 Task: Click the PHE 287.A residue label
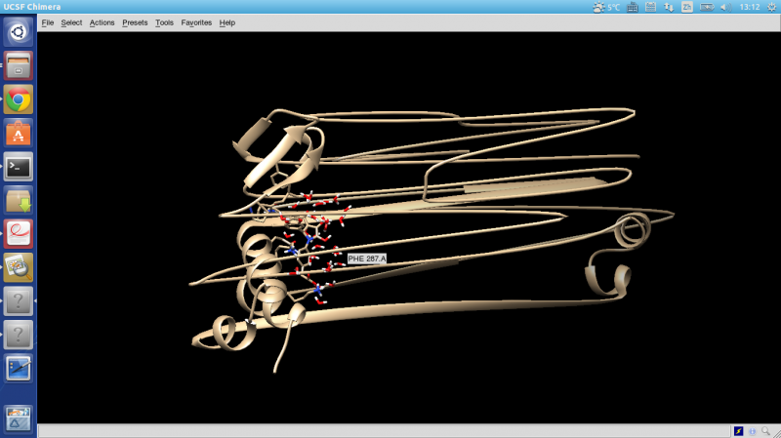(367, 259)
